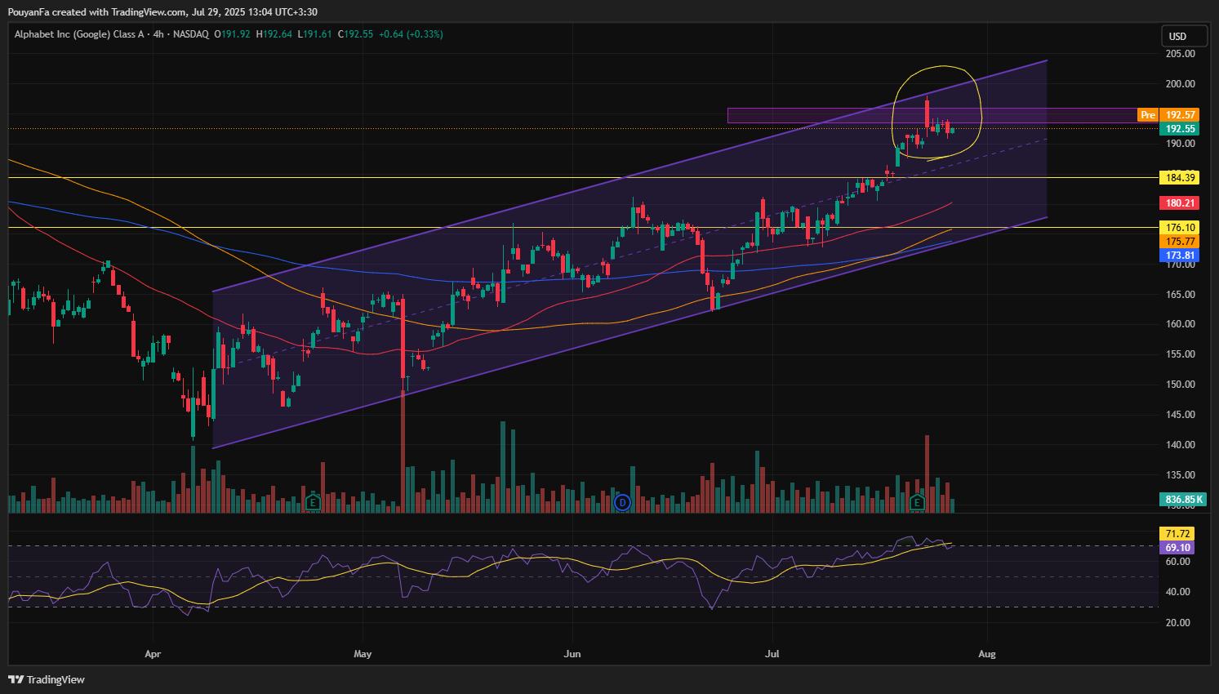
Task: Click the H192.64 high value in header
Action: [x=274, y=34]
